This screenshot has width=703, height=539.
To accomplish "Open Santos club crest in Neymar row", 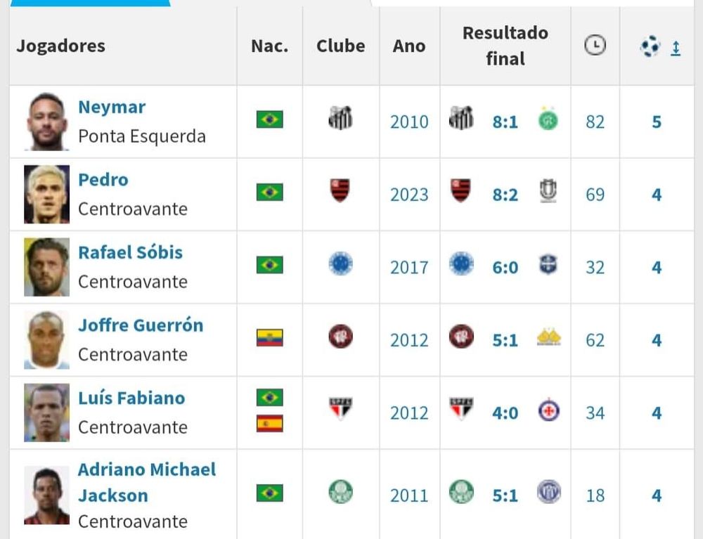I will point(341,118).
